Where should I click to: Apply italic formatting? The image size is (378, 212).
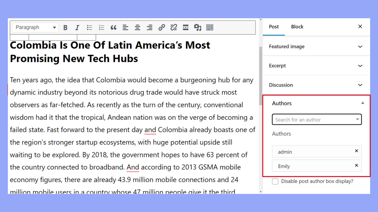77,27
